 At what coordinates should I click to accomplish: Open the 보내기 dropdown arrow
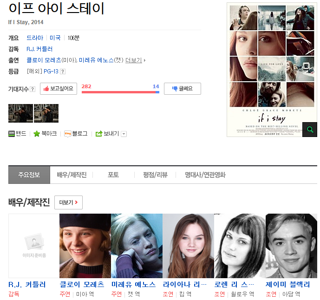tap(124, 134)
